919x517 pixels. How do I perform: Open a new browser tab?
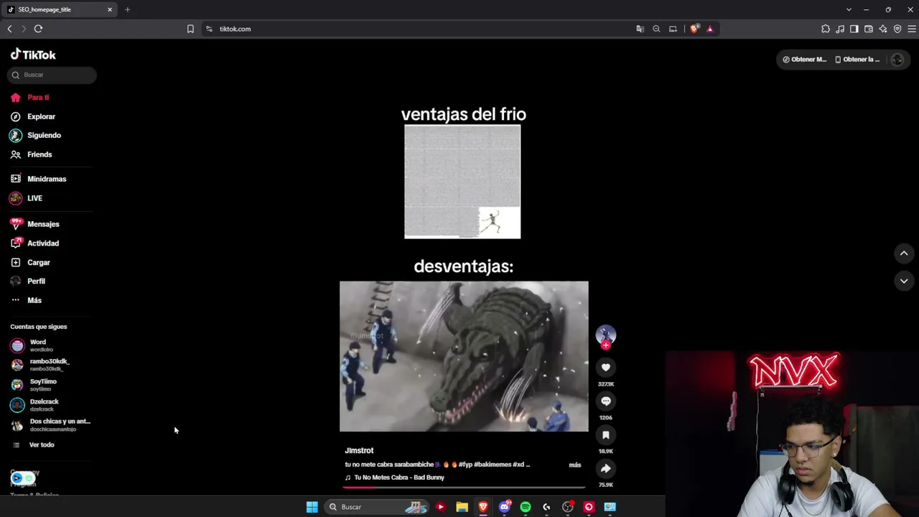(x=127, y=9)
